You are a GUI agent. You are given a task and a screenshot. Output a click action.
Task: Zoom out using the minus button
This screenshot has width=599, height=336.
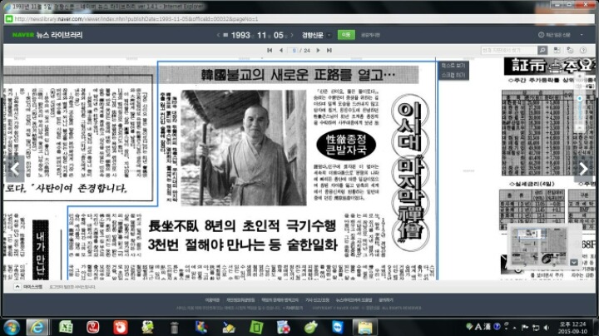(580, 127)
